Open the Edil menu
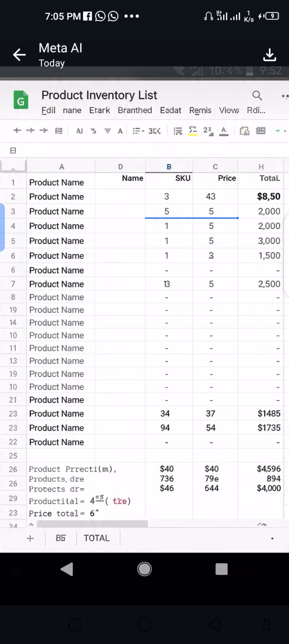The image size is (289, 644). 48,110
